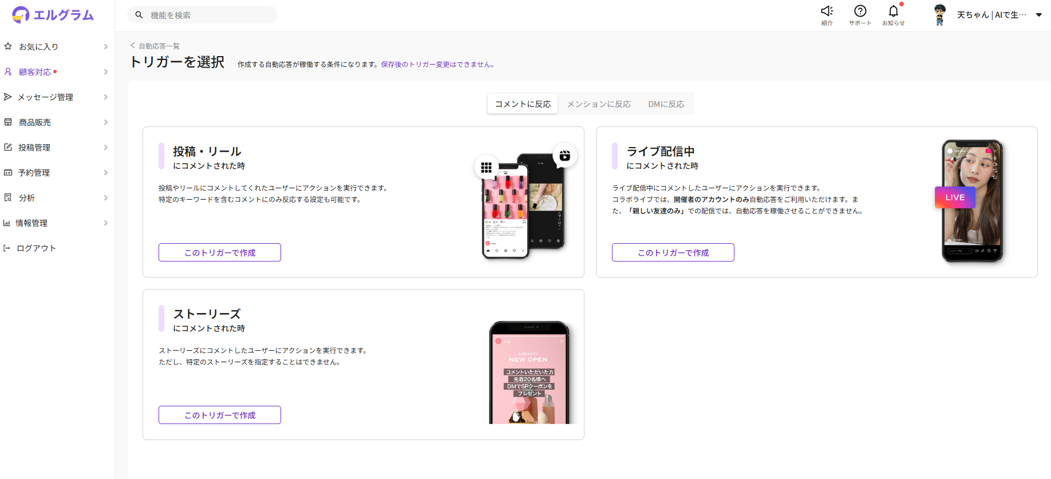Image resolution: width=1051 pixels, height=479 pixels.
Task: Go back to 自動応答一覧
Action: 156,46
